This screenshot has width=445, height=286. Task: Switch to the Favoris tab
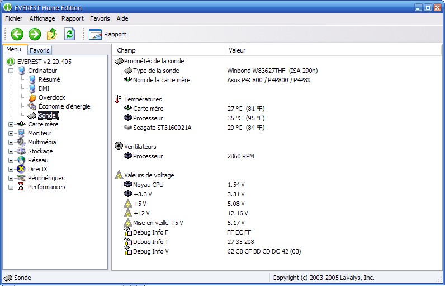coord(40,50)
